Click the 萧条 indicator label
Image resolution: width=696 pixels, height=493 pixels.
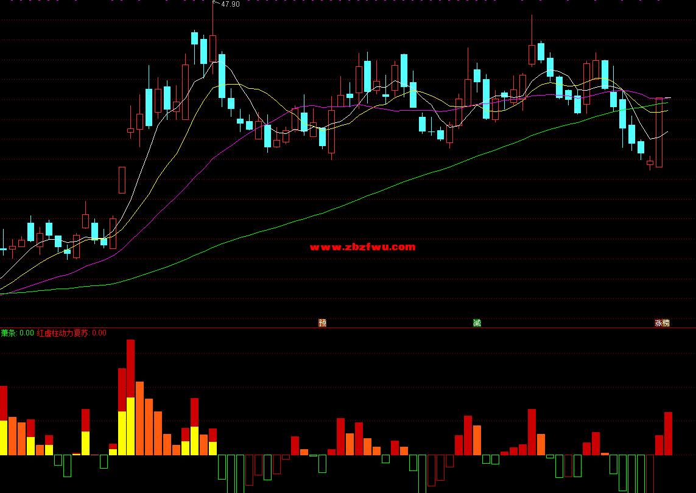point(9,333)
